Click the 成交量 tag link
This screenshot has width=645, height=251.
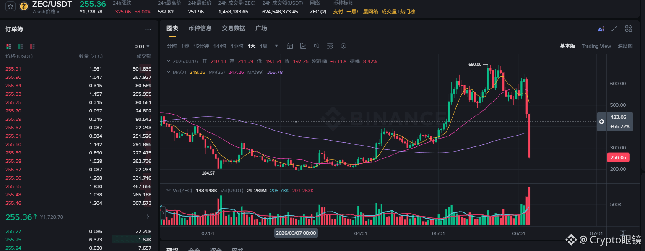pyautogui.click(x=389, y=12)
